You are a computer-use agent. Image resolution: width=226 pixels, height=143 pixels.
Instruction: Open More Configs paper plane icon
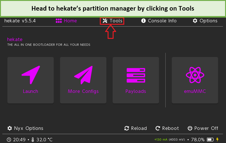pos(83,75)
